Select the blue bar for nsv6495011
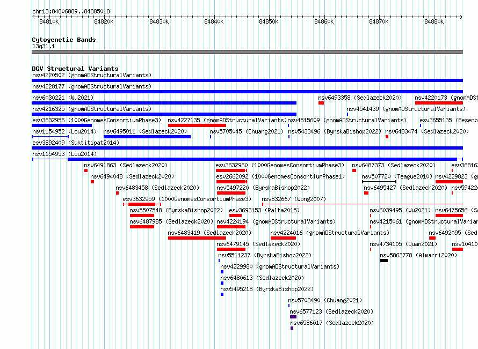 (x=147, y=137)
